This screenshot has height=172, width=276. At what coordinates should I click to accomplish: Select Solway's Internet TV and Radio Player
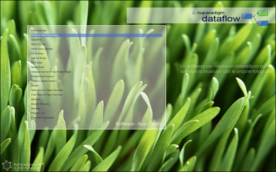pyautogui.click(x=51, y=72)
